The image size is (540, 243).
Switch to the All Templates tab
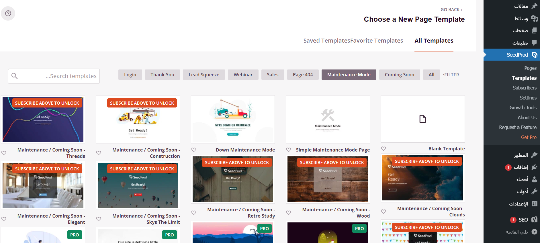pos(434,41)
